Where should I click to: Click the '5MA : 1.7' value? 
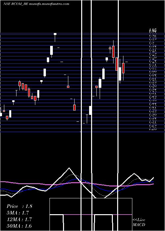18,213
